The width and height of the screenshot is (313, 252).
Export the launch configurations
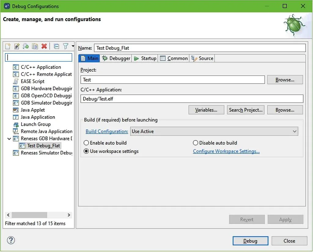(x=26, y=46)
